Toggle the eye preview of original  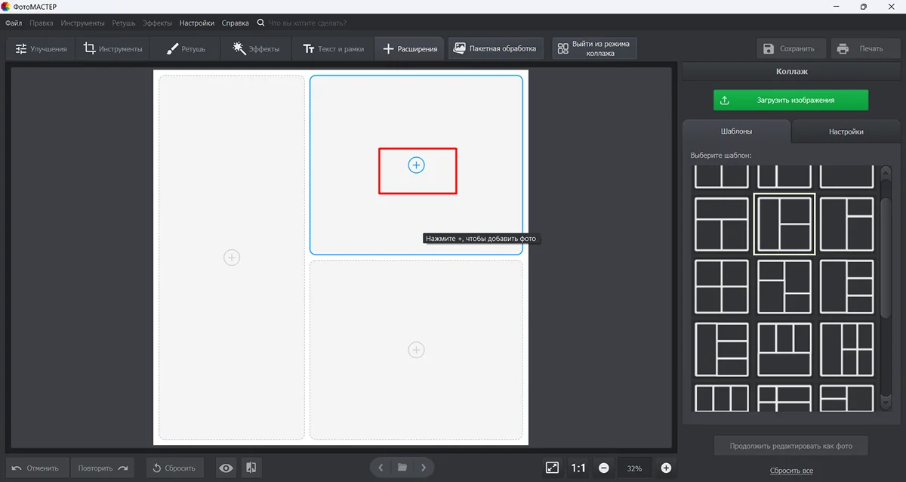point(226,468)
